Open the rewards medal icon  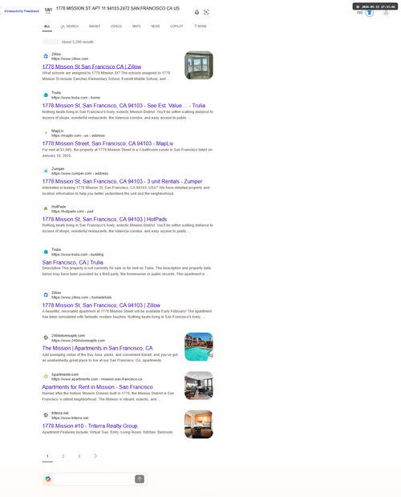[x=369, y=13]
